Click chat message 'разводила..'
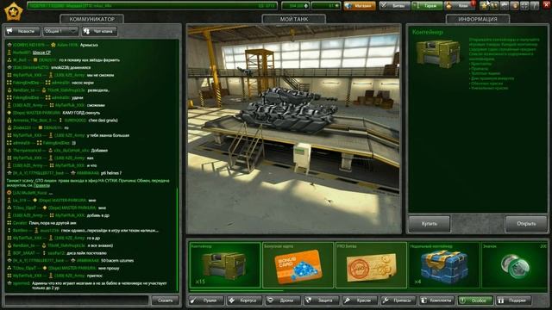This screenshot has height=310, width=552. coord(98,90)
